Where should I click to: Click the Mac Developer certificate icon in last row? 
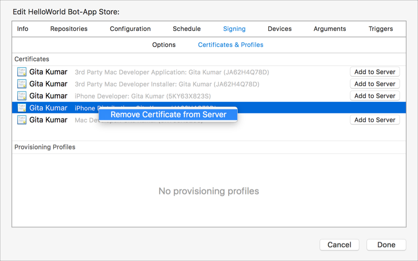pyautogui.click(x=21, y=120)
